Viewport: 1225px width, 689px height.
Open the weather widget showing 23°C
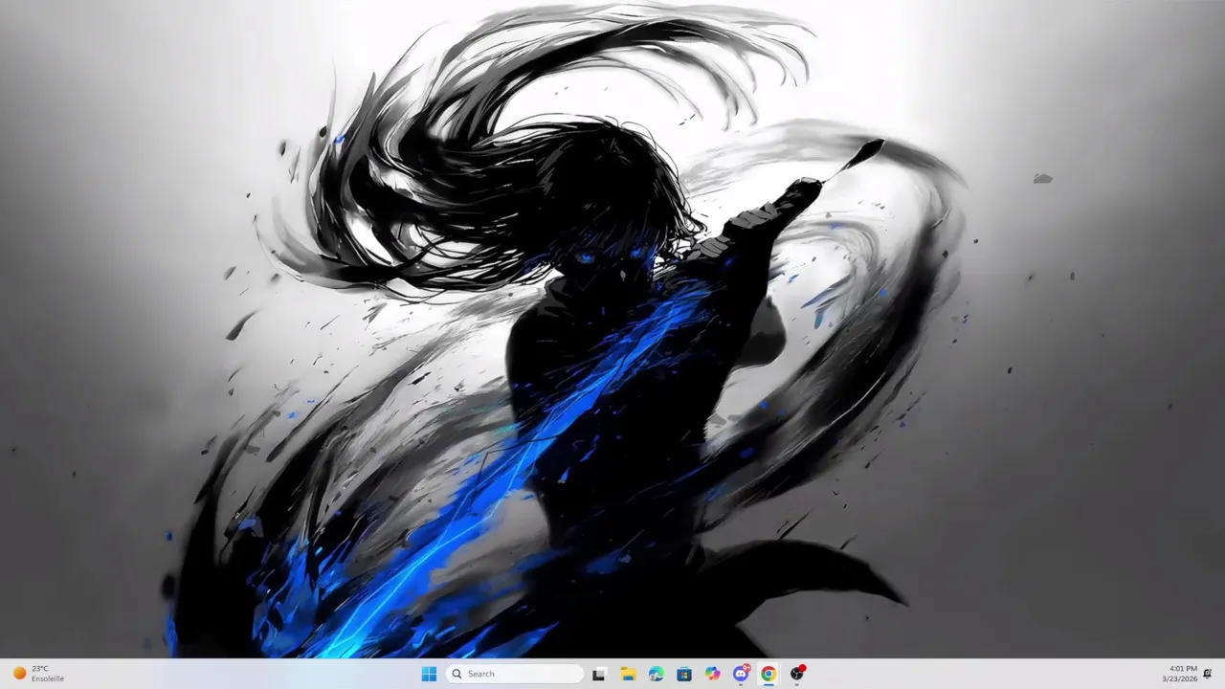tap(38, 674)
